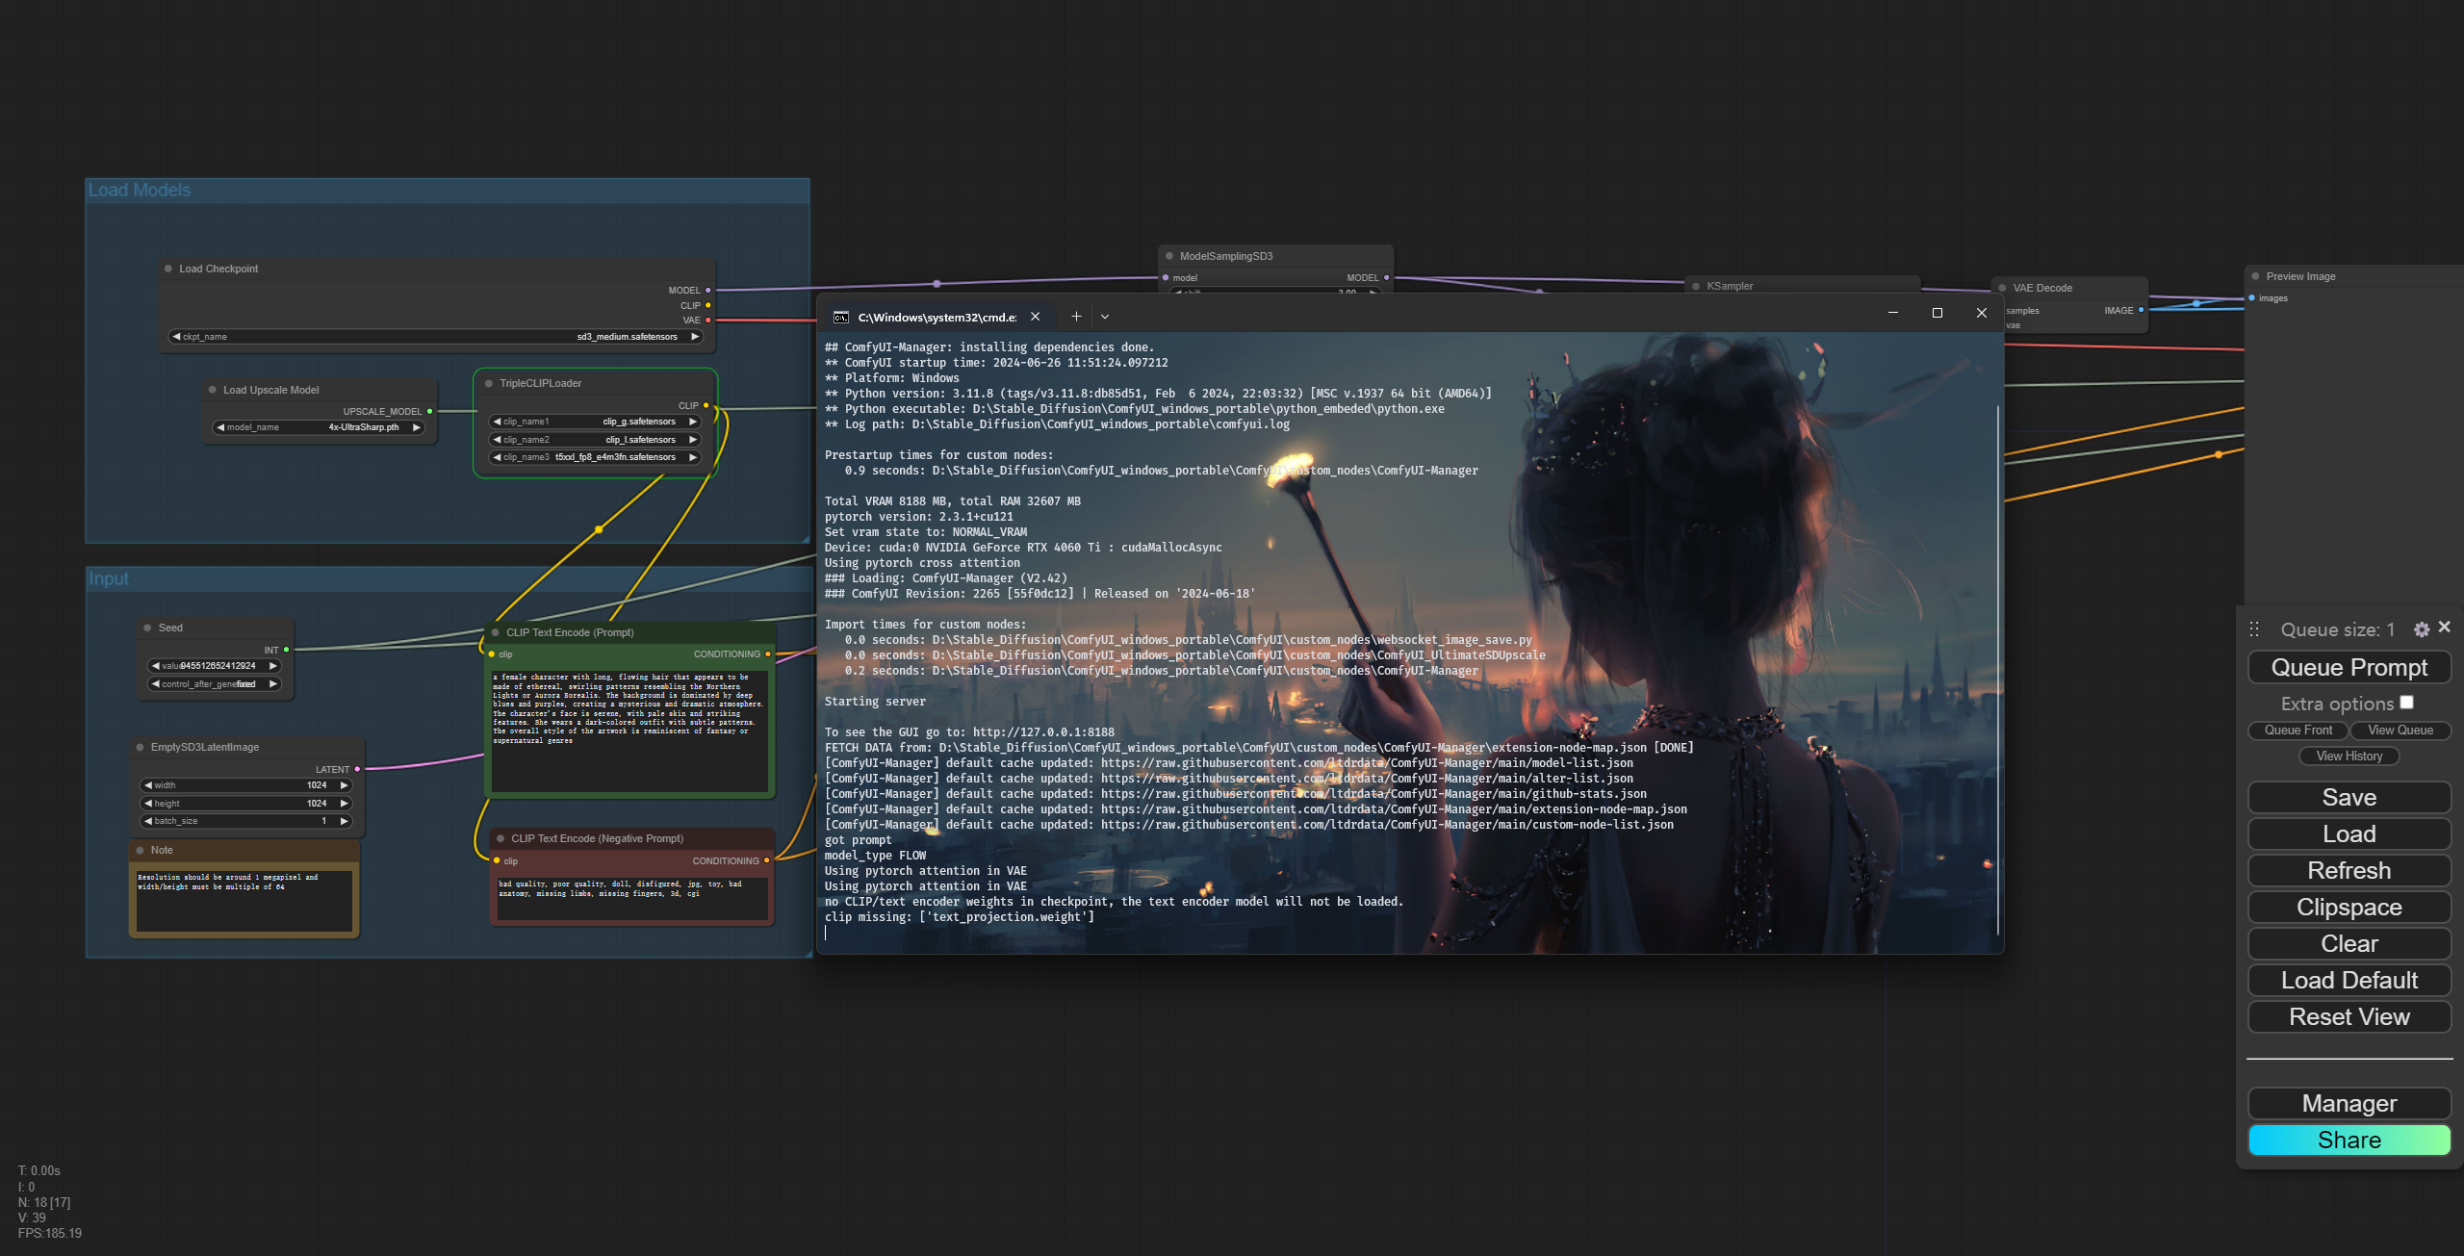Open the Manager button

(x=2348, y=1103)
